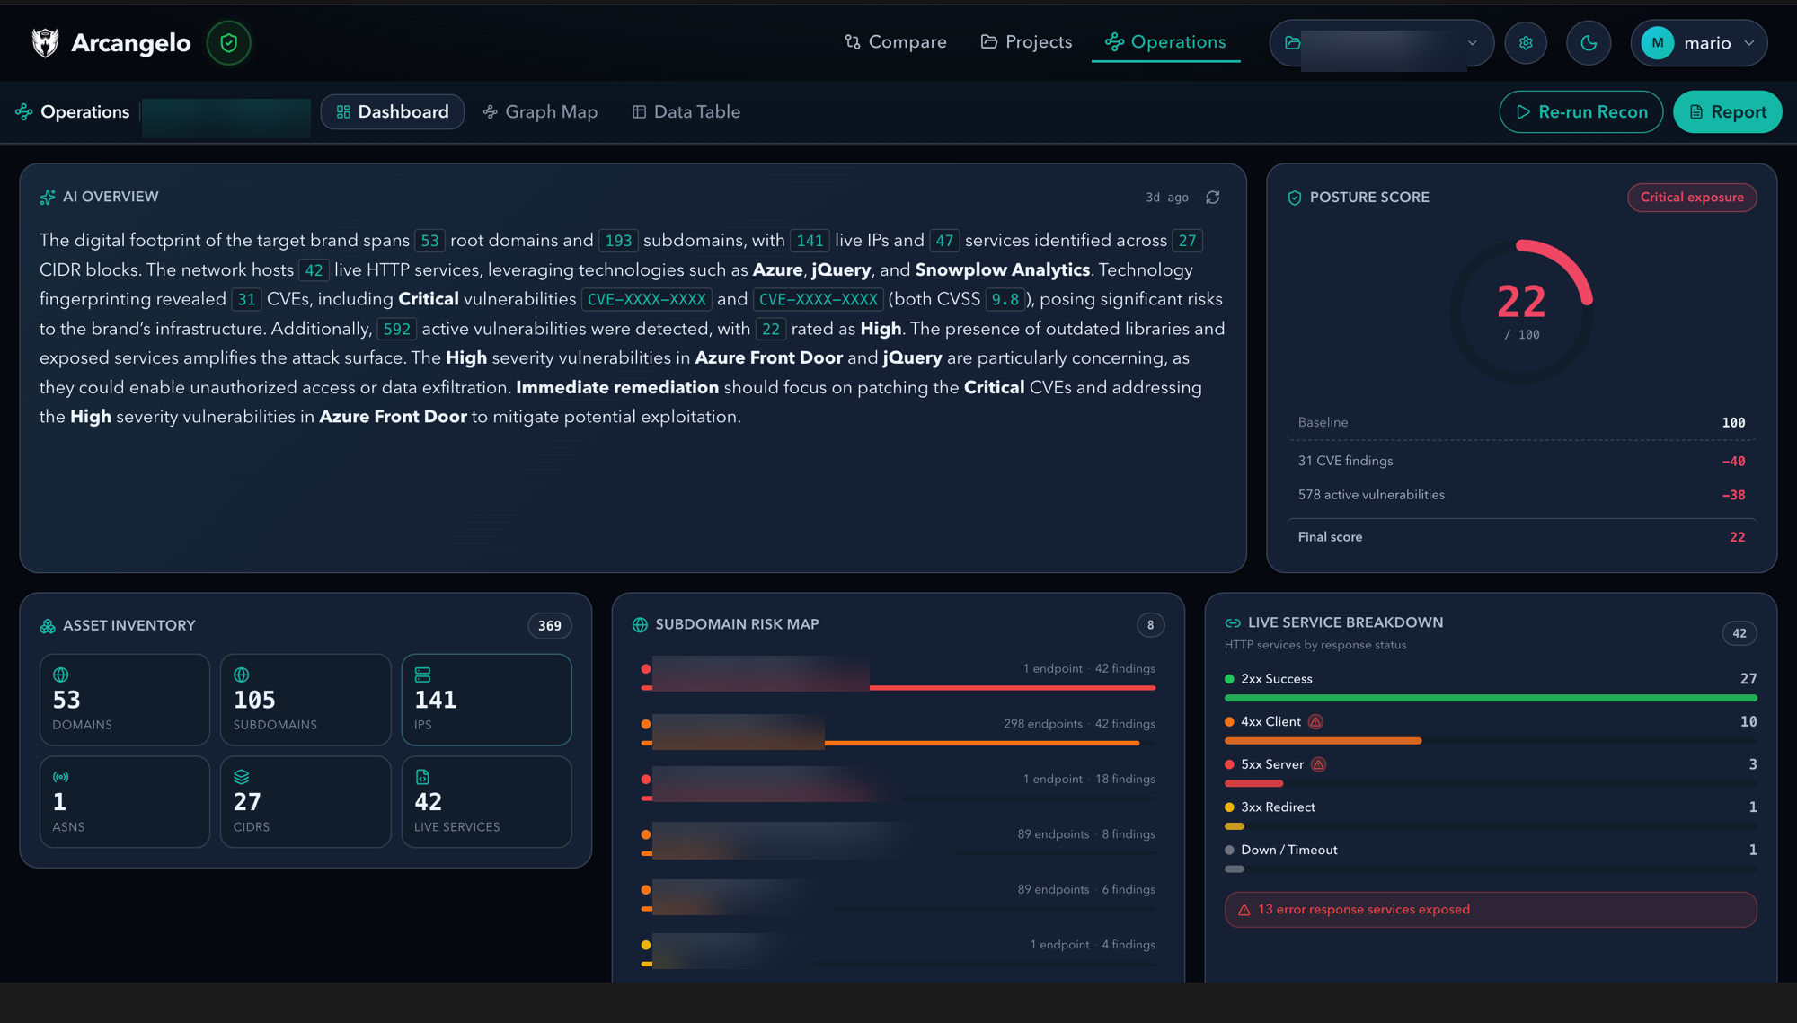The height and width of the screenshot is (1023, 1797).
Task: Generate a report with the Report button
Action: click(1728, 111)
